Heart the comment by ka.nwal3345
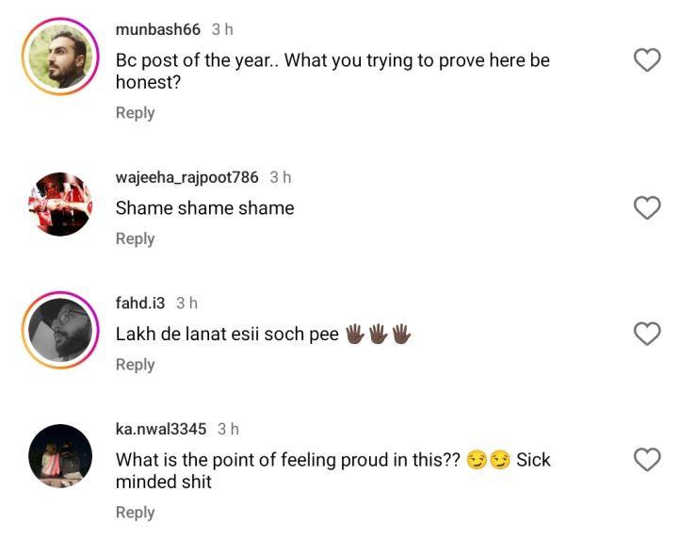 [x=647, y=460]
